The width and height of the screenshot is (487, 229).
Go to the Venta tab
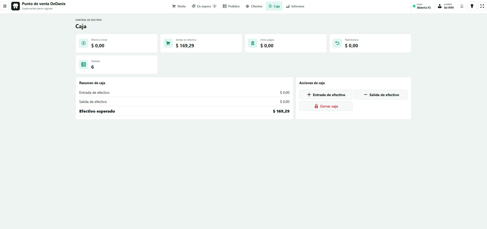pos(179,6)
